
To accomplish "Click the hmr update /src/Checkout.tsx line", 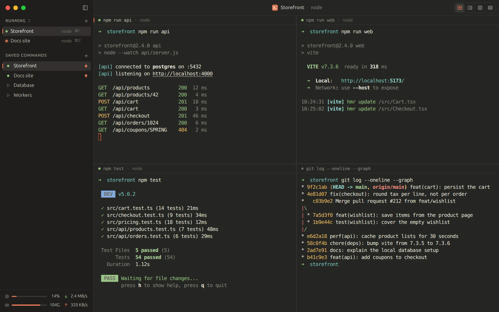I will click(x=364, y=109).
